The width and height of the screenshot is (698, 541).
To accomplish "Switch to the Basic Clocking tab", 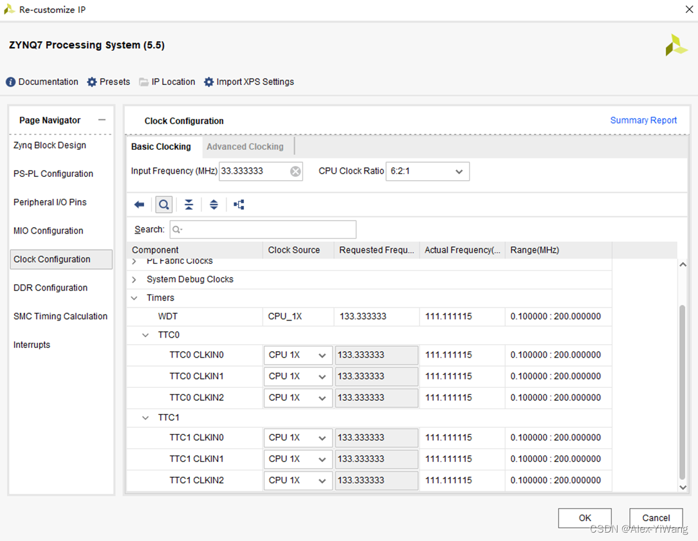I will (161, 147).
